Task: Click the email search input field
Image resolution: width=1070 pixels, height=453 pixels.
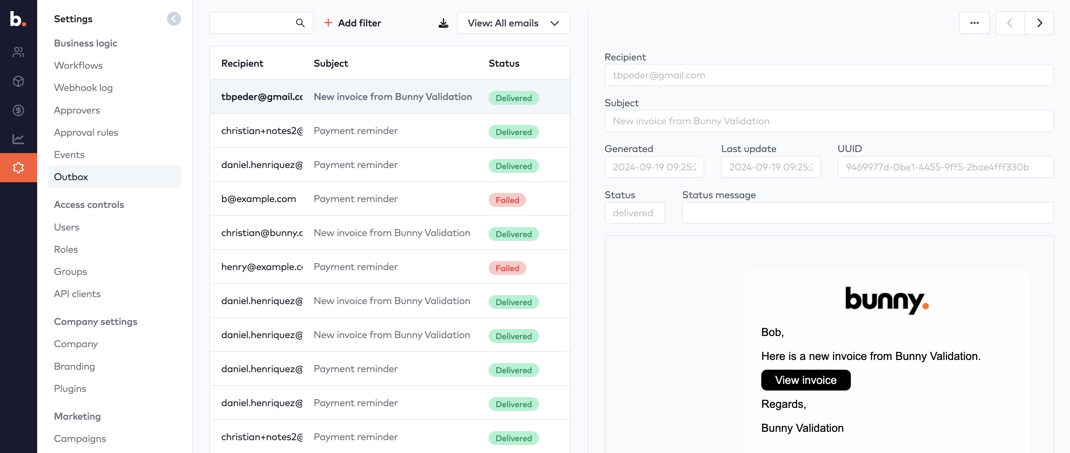Action: click(261, 23)
